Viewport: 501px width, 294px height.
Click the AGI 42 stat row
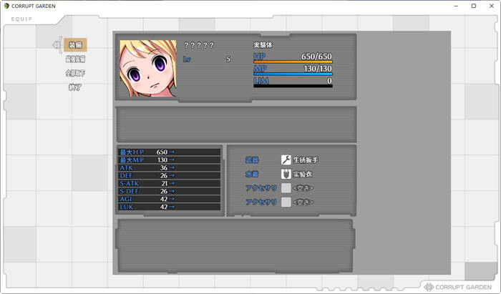click(x=170, y=199)
